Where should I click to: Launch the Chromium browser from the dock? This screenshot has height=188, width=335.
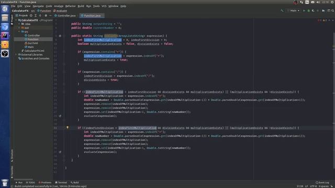tap(5, 27)
